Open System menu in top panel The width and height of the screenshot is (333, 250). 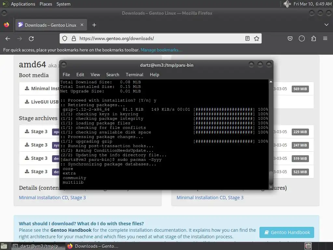[x=63, y=4]
